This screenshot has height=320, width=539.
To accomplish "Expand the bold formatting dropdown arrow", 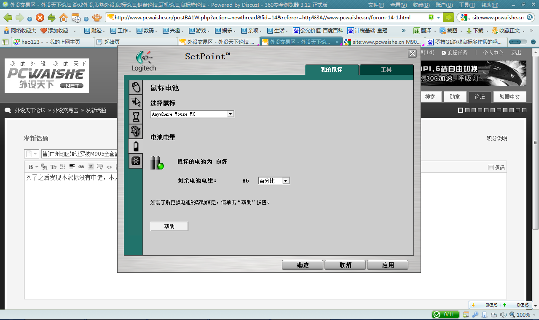I will point(37,167).
